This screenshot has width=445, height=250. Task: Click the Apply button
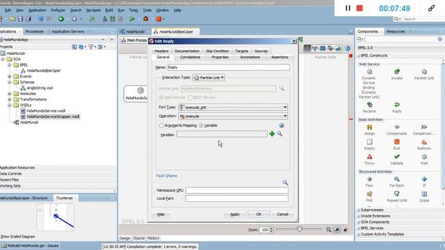(x=235, y=215)
